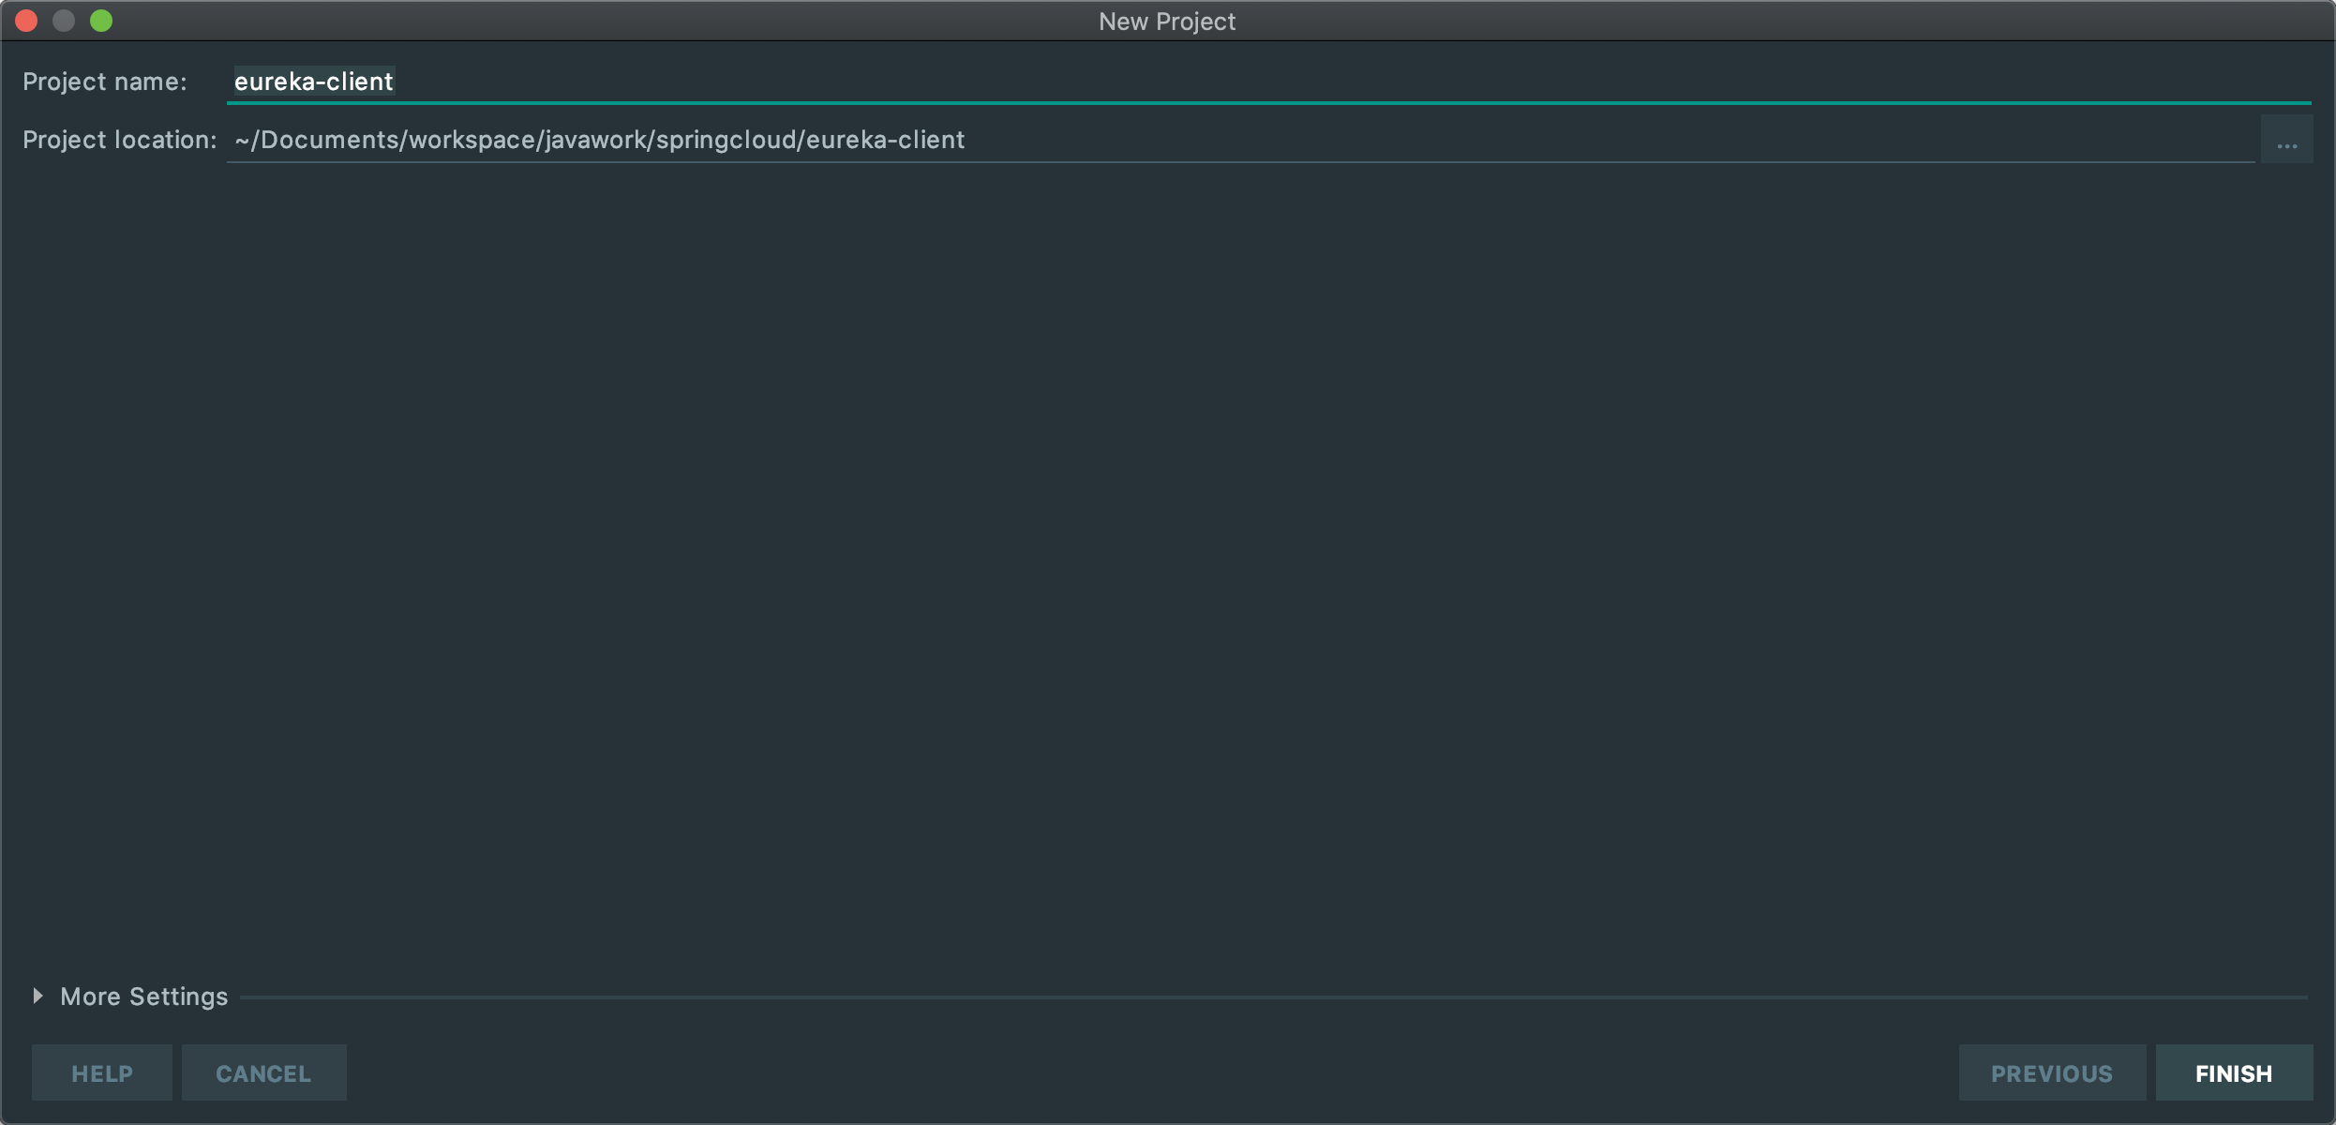Screen dimensions: 2336x1125
Task: Open HELP for this dialog
Action: [x=102, y=1073]
